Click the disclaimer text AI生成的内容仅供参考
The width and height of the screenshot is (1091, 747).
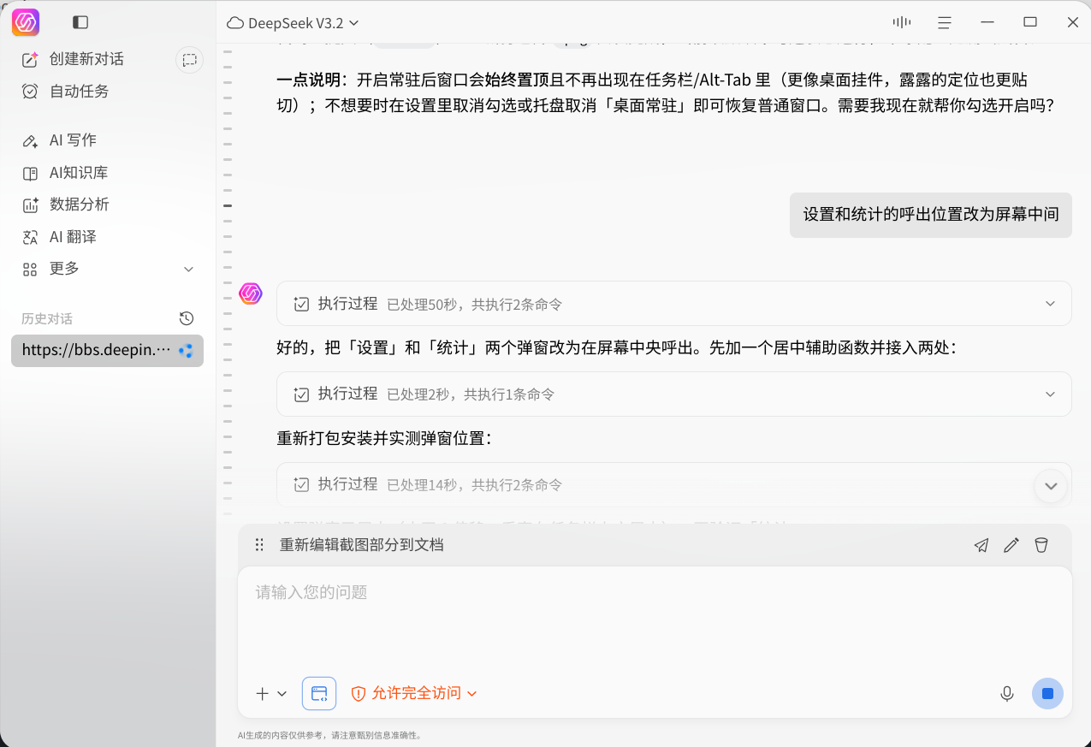[330, 735]
